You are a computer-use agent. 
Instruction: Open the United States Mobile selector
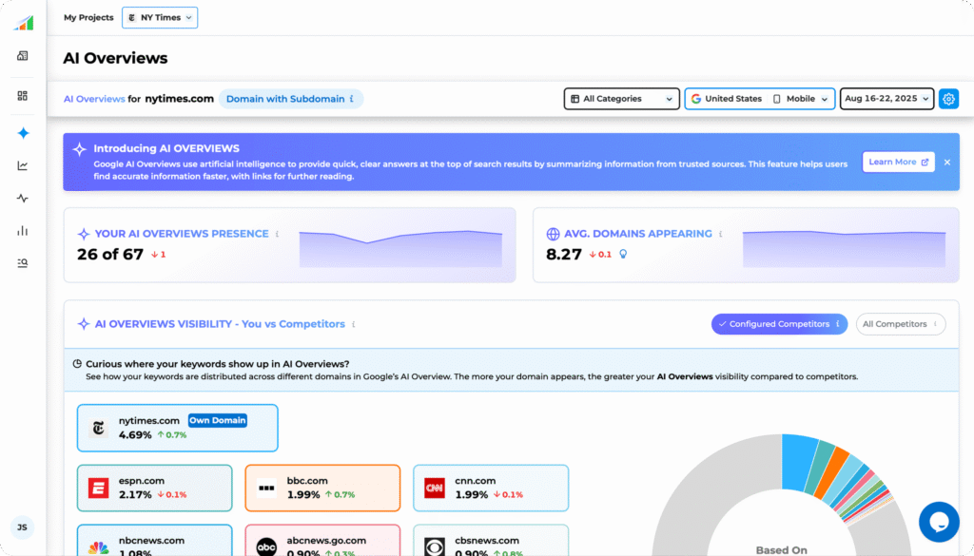[x=759, y=99]
